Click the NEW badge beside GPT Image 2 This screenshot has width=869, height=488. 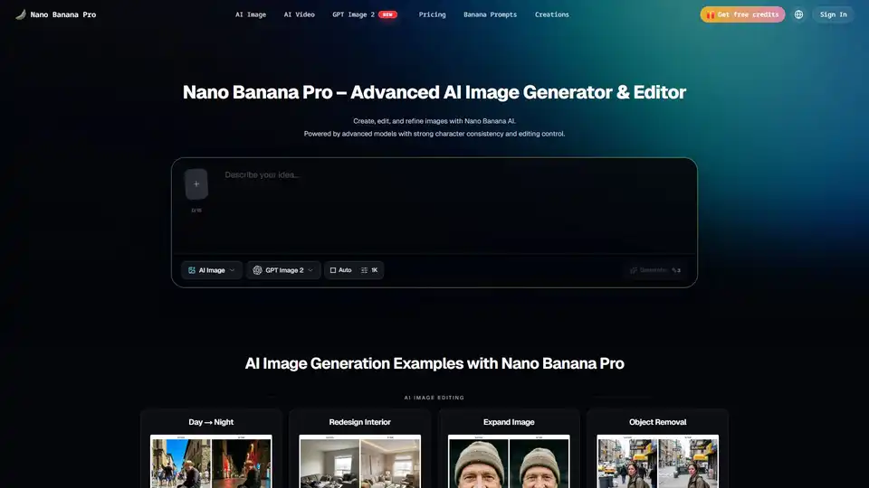[388, 14]
